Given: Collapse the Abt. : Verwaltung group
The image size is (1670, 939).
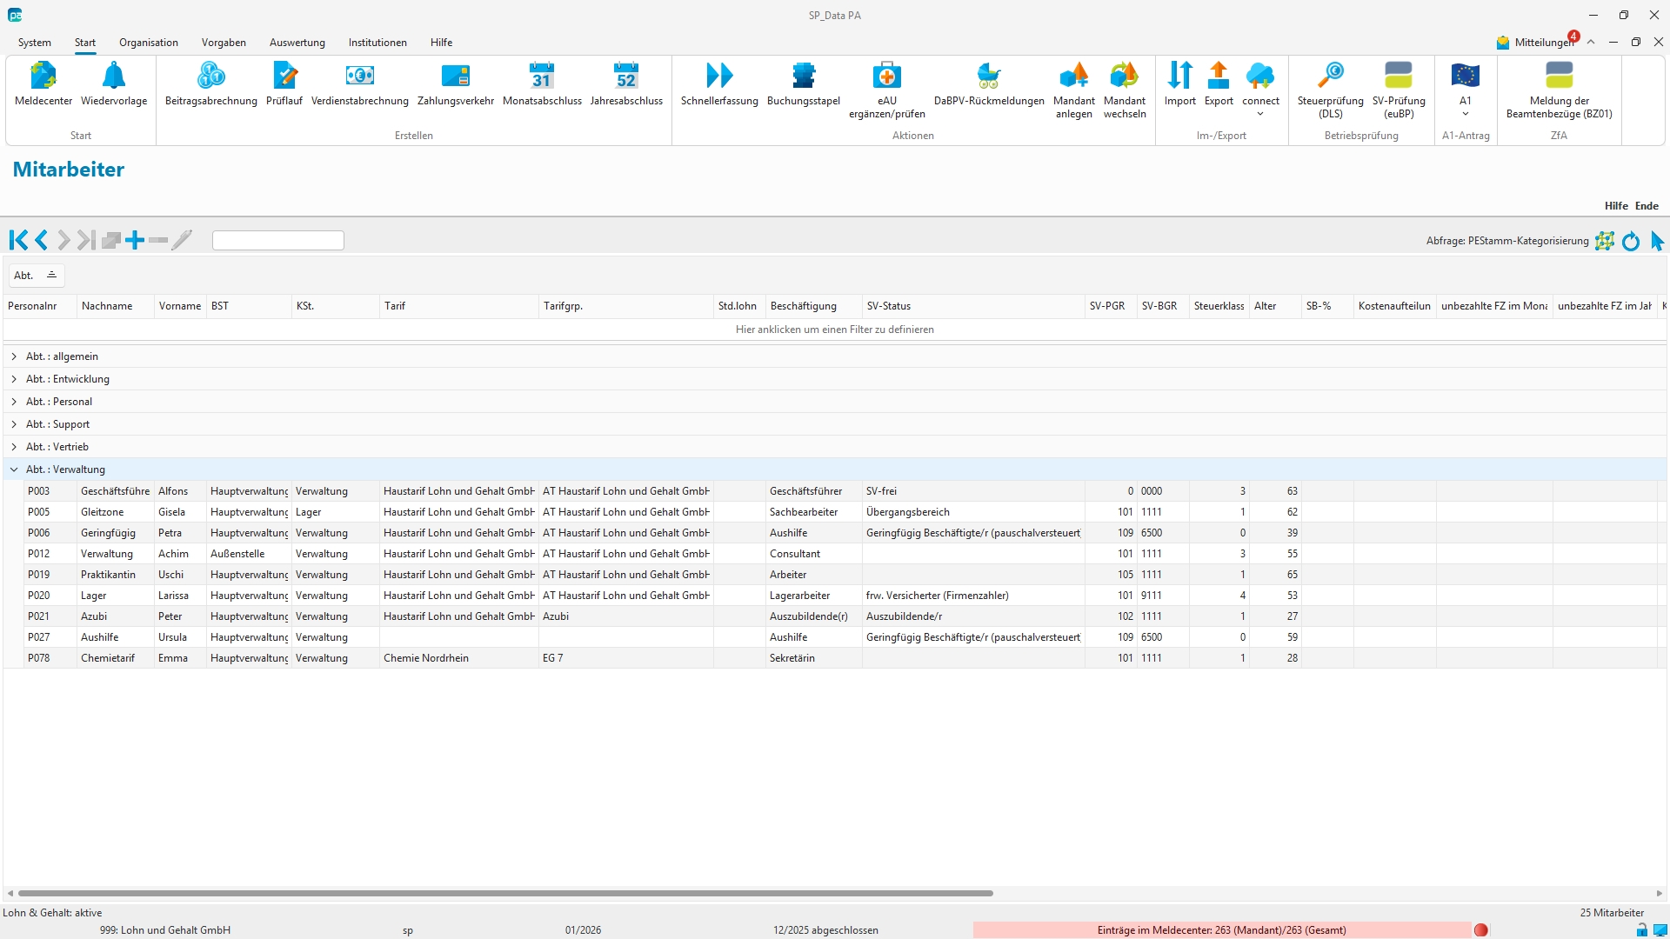Looking at the screenshot, I should [x=14, y=469].
